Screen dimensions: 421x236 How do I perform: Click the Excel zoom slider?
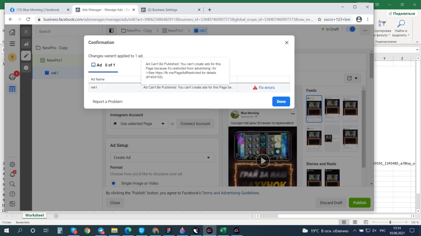[390, 222]
